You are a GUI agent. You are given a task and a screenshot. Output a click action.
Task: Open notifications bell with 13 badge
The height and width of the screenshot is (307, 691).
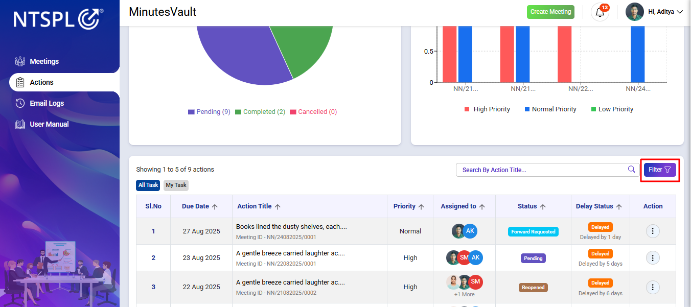[600, 12]
